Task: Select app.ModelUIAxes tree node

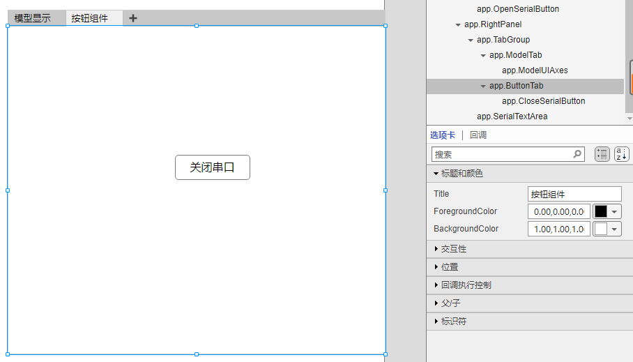Action: [x=535, y=70]
